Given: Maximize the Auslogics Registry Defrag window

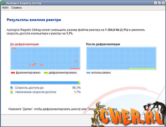Looking at the screenshot, I should click(x=159, y=3).
